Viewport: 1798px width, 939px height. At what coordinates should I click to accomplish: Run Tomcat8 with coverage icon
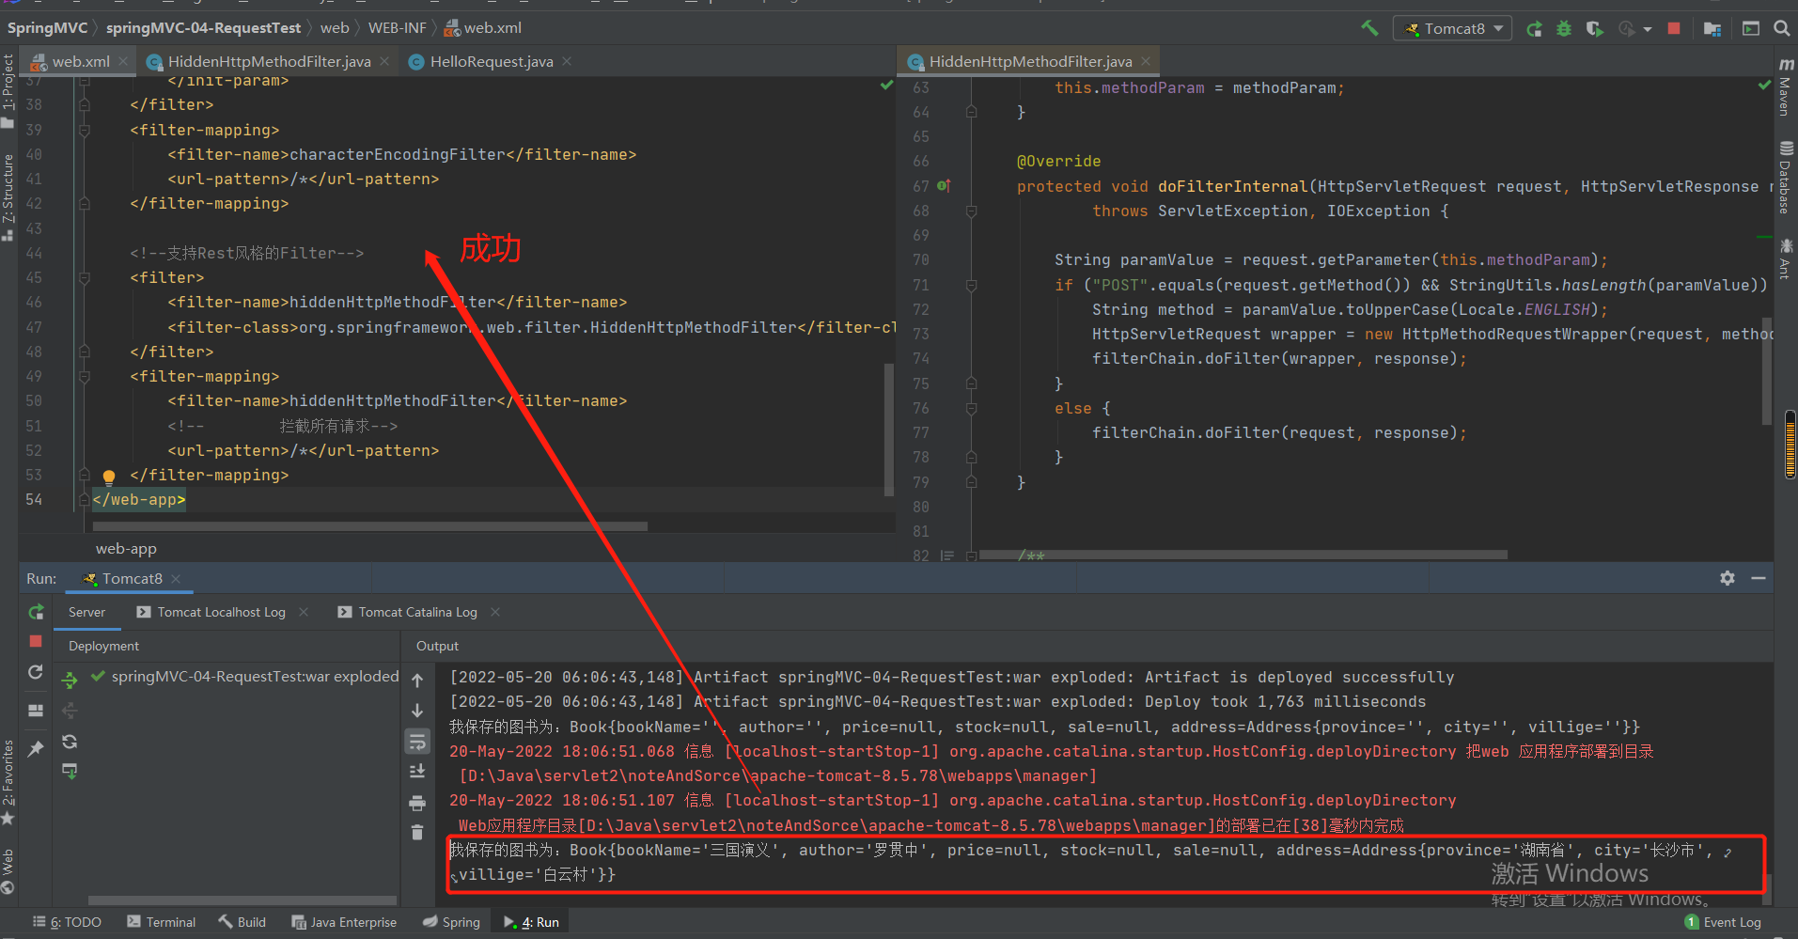click(x=1594, y=28)
